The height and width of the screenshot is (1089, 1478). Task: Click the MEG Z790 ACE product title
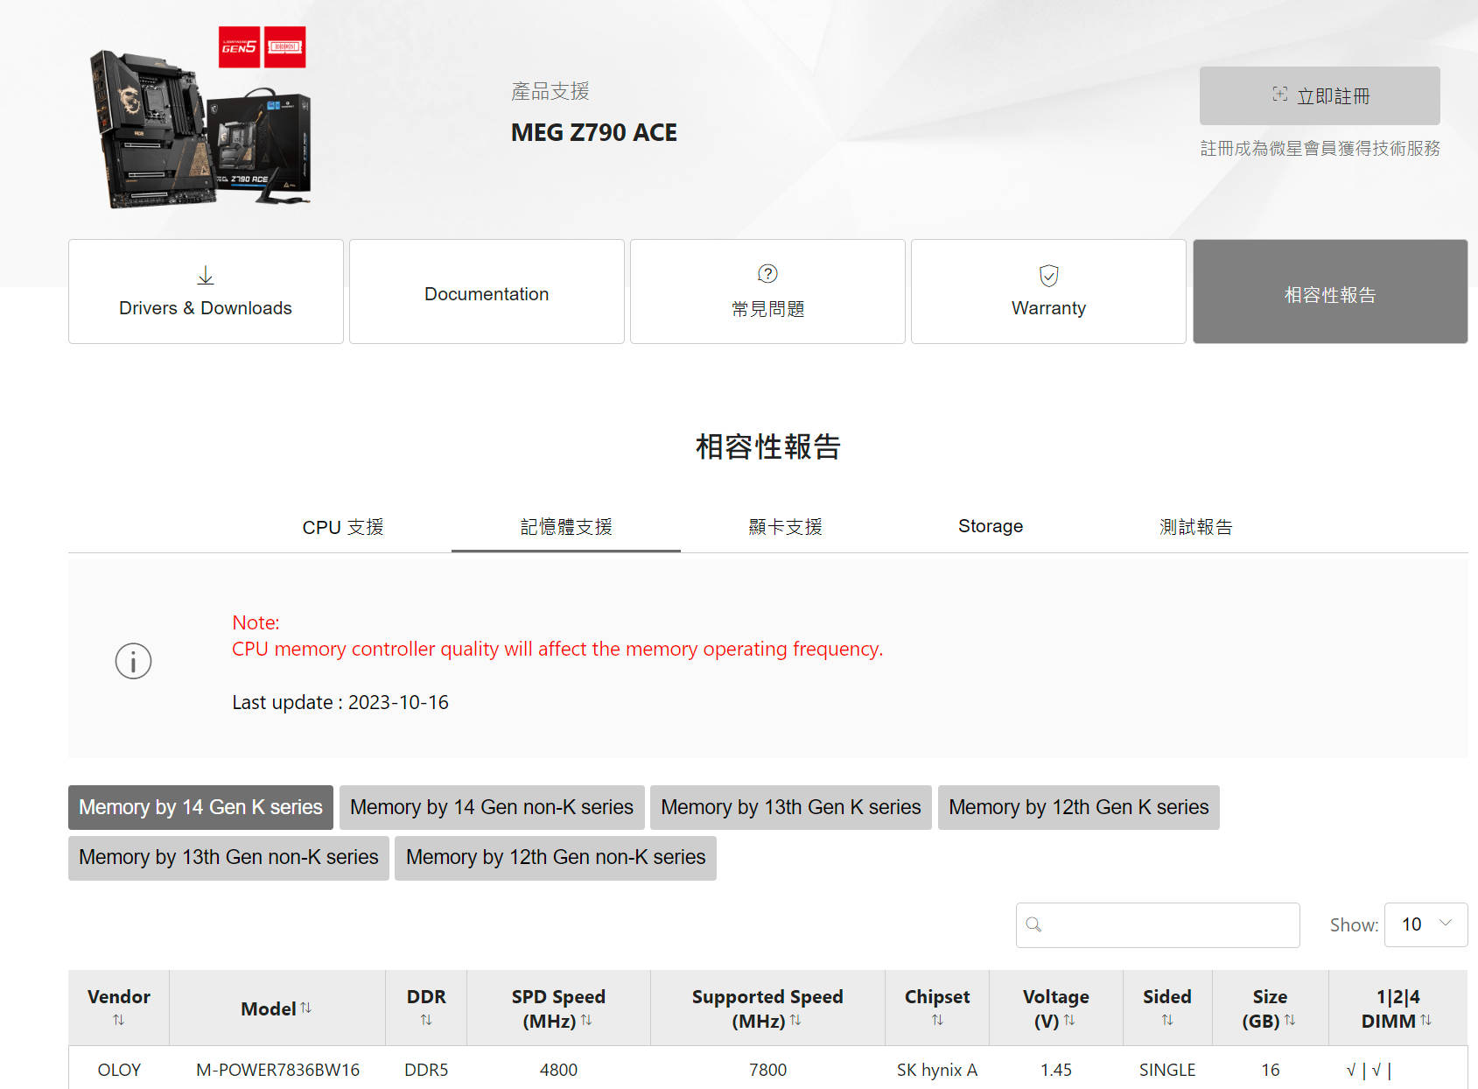pos(594,132)
